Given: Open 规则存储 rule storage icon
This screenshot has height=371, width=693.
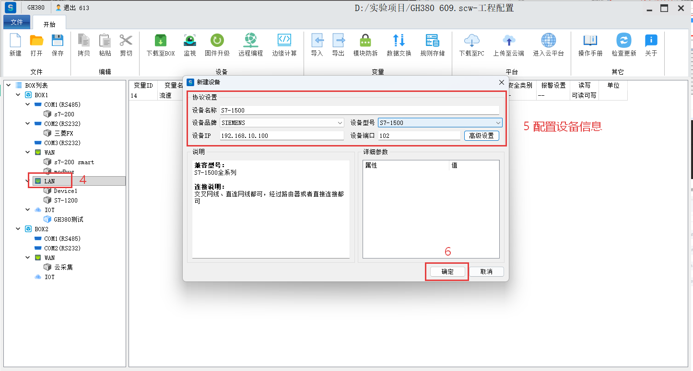Looking at the screenshot, I should click(x=433, y=41).
